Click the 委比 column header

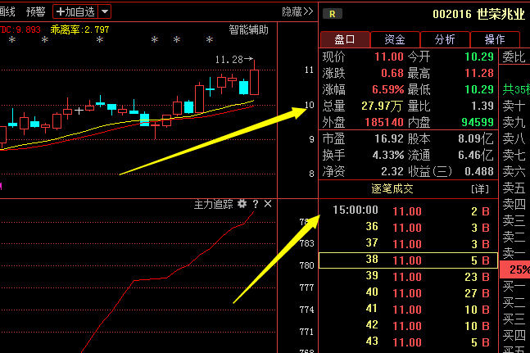click(x=514, y=57)
